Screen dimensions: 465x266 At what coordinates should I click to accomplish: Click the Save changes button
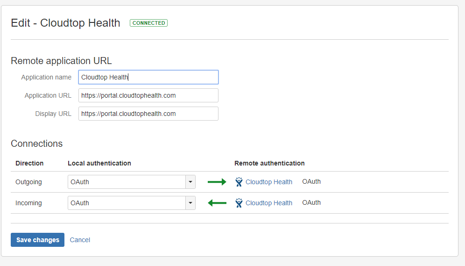pyautogui.click(x=38, y=240)
